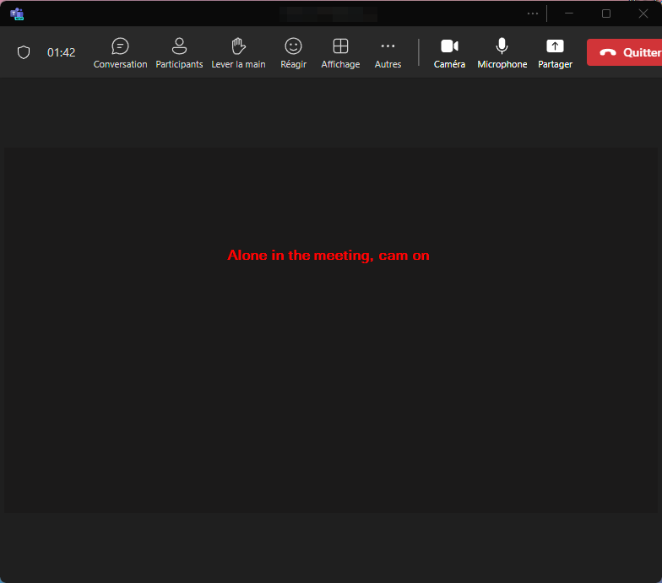Raise hand with Lever la main
The width and height of the screenshot is (662, 583).
(238, 52)
